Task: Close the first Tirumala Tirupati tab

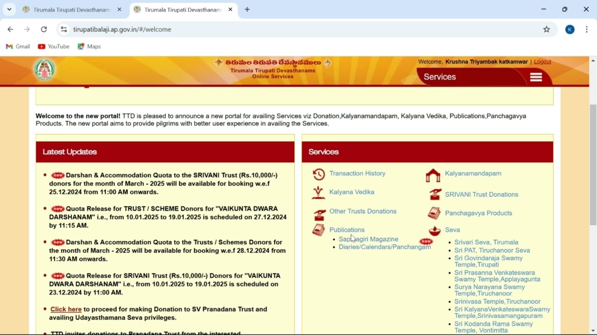Action: click(x=119, y=9)
